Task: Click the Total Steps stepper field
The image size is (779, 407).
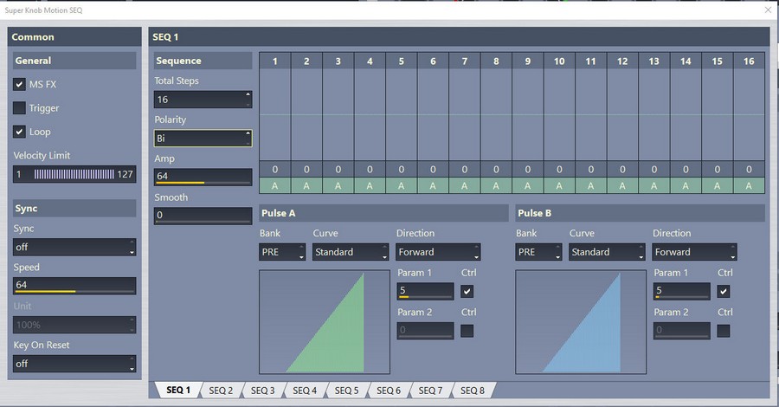Action: click(x=198, y=100)
